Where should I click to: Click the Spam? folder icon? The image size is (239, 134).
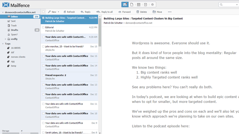tap(9, 35)
